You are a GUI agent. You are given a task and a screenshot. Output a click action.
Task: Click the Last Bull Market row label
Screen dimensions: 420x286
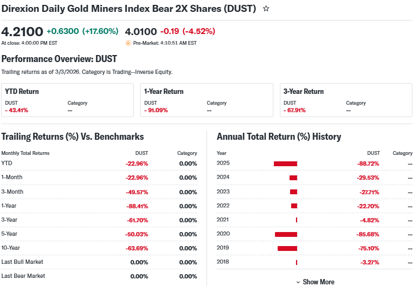click(x=22, y=262)
